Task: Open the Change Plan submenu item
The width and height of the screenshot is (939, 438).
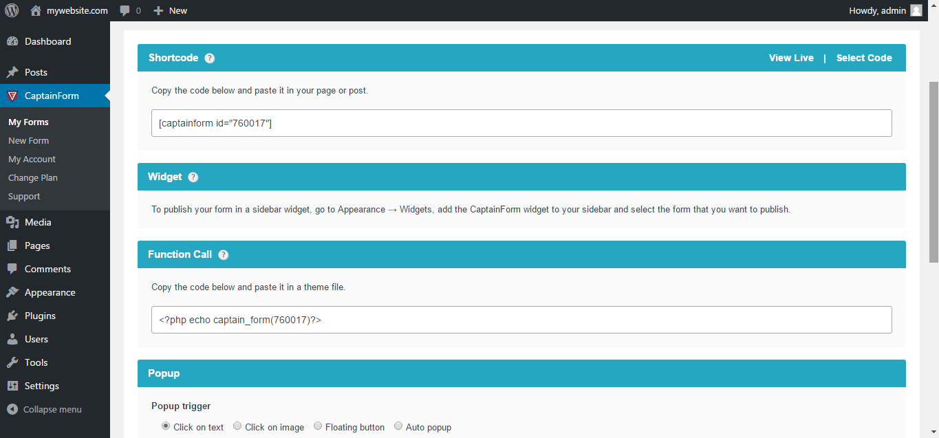Action: (x=33, y=177)
